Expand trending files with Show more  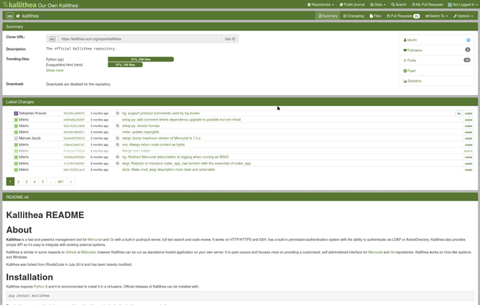(x=55, y=70)
